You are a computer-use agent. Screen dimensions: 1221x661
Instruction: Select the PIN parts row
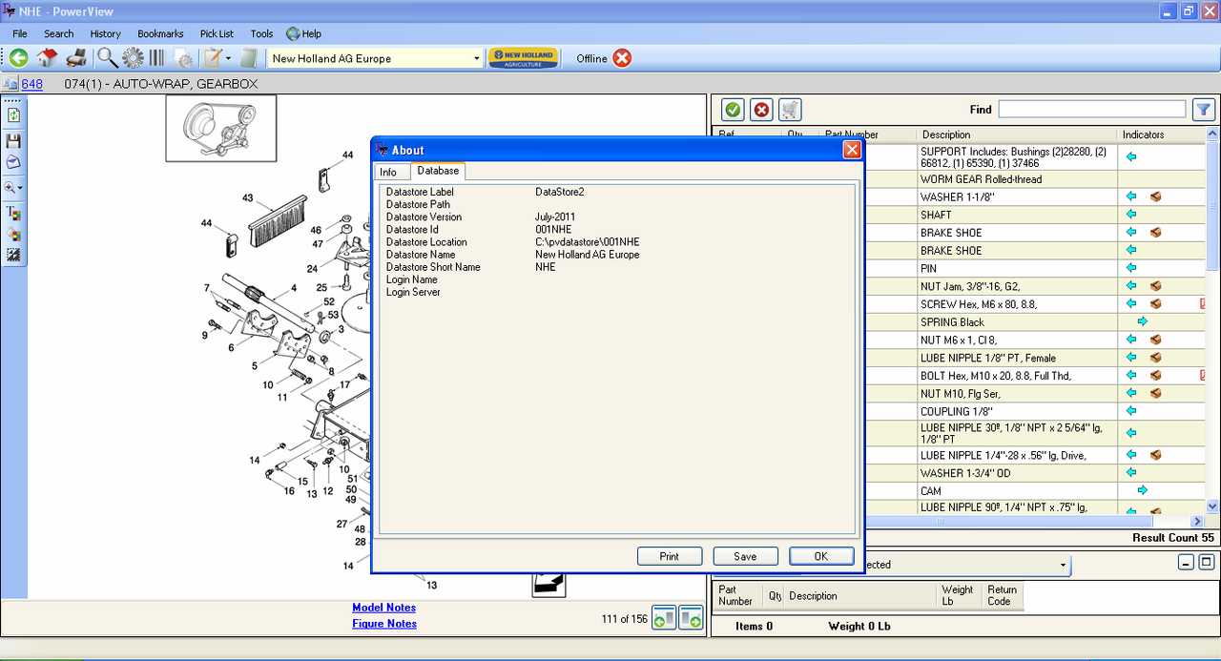(x=1018, y=269)
